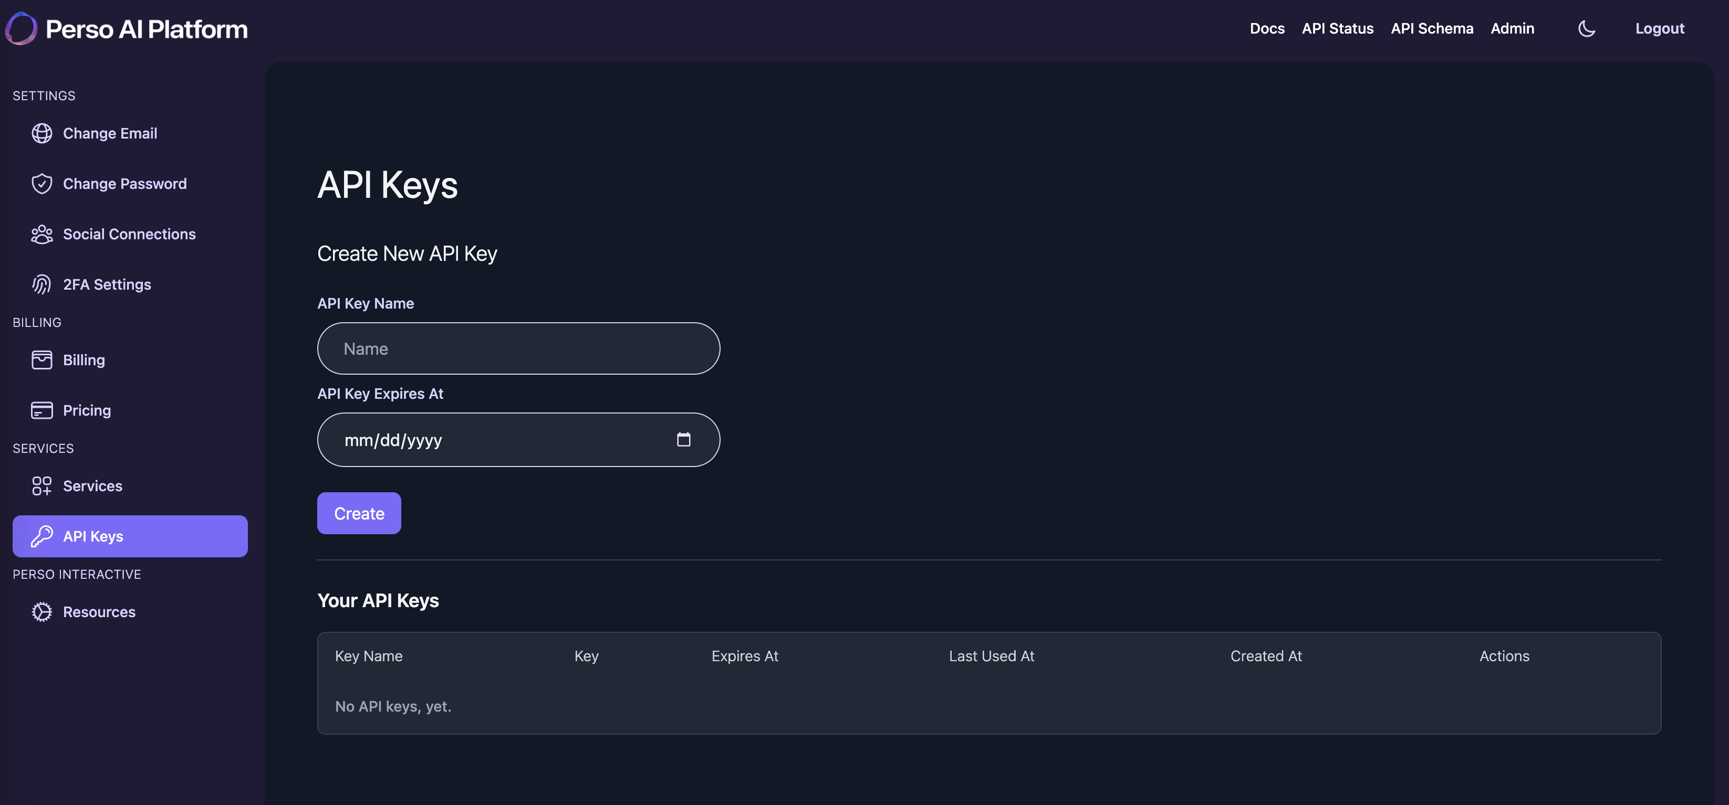Open the Admin link in header
This screenshot has height=805, width=1729.
[x=1512, y=28]
